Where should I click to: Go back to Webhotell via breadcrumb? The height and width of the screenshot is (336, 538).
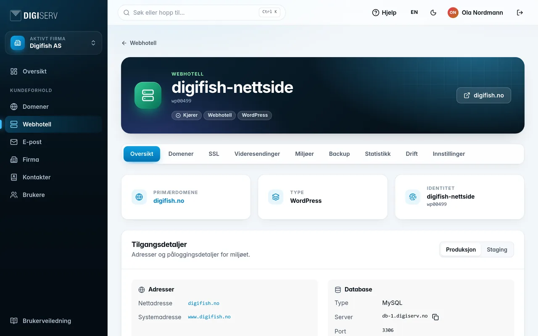(x=139, y=43)
